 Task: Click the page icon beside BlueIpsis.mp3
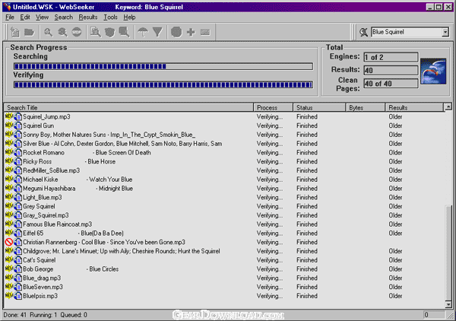tap(18, 296)
